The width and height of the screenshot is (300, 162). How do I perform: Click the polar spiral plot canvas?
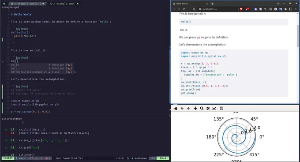(236, 136)
